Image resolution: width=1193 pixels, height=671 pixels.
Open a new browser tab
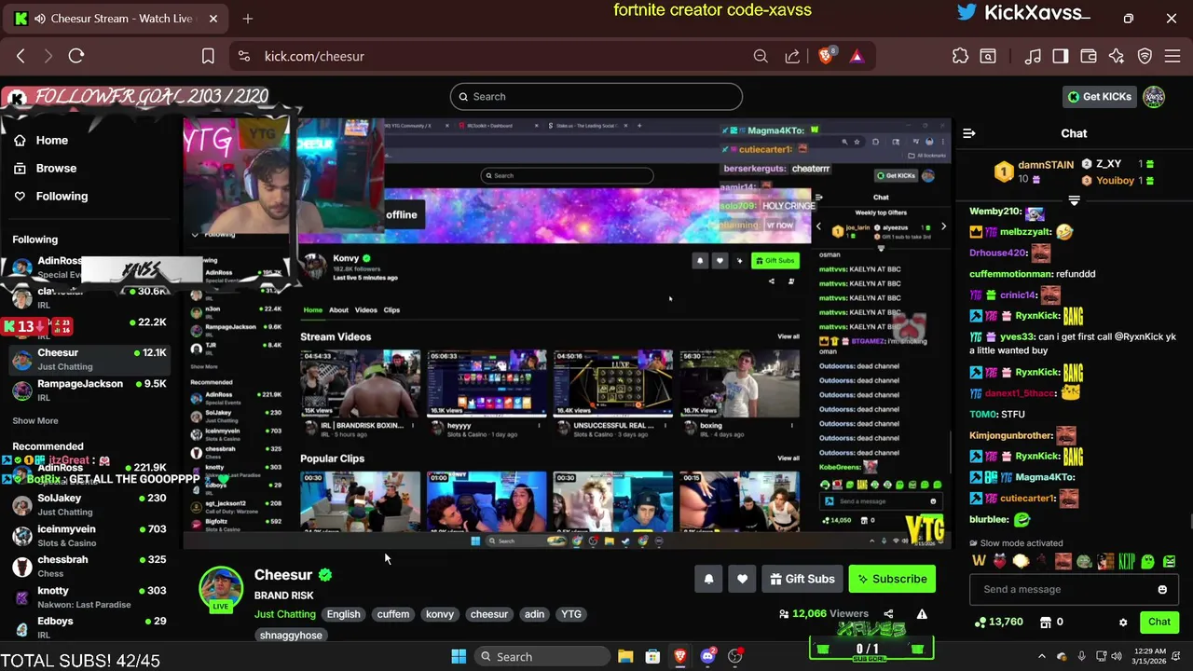point(248,19)
